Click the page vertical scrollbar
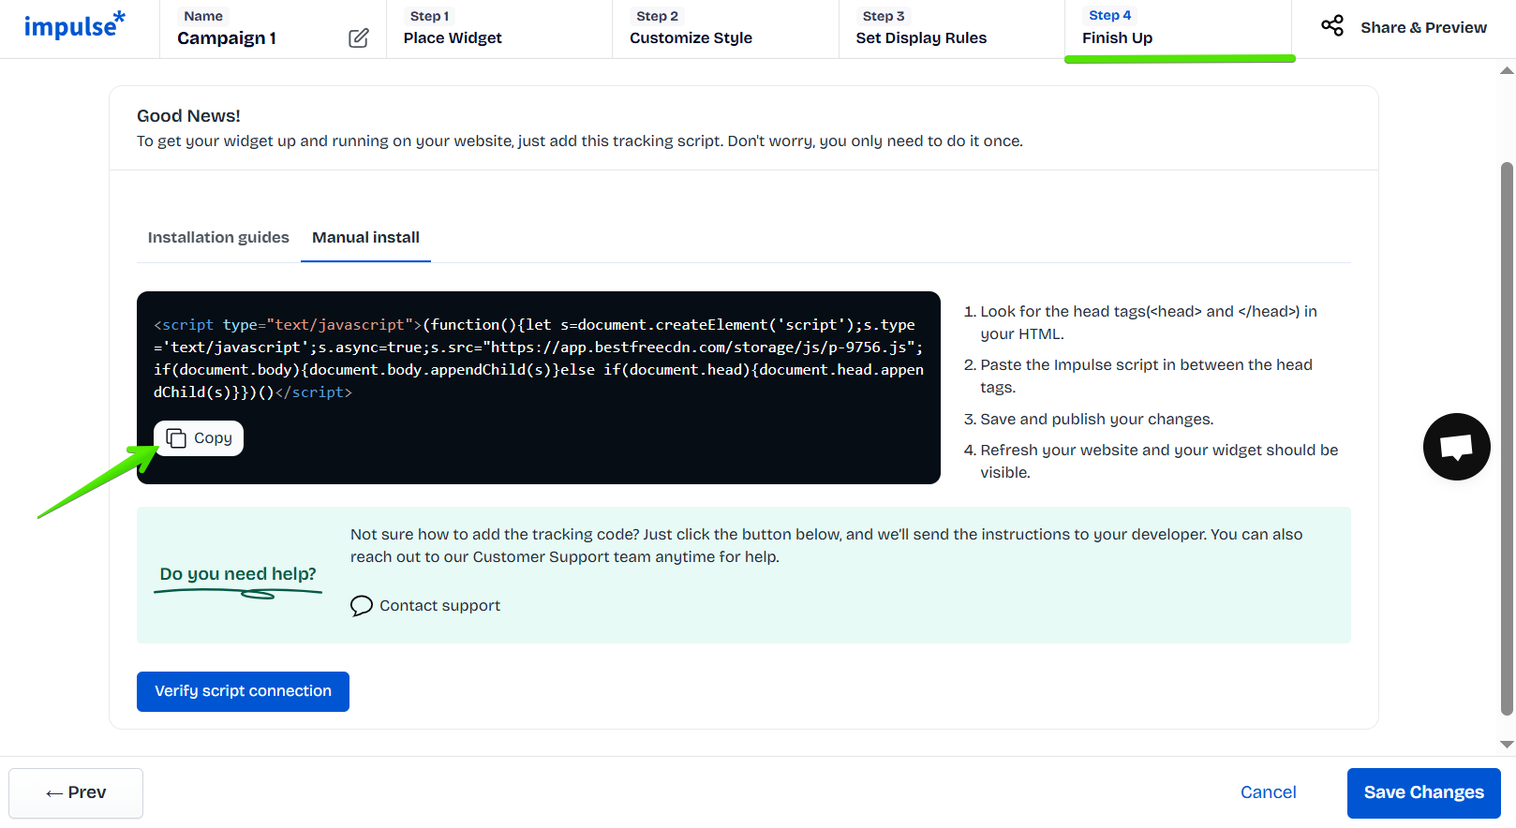 (1507, 437)
